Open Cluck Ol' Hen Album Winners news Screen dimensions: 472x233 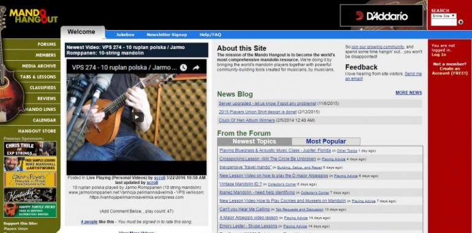point(247,120)
